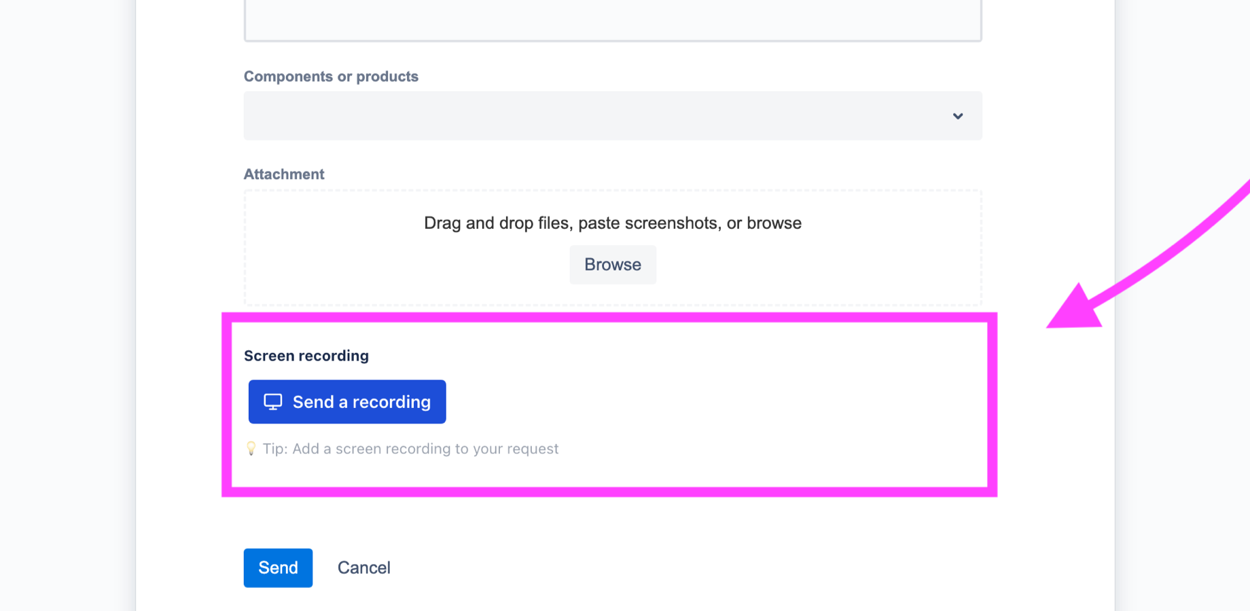Click the 'Tip: Add a screen recording' text
This screenshot has height=611, width=1250.
click(410, 449)
